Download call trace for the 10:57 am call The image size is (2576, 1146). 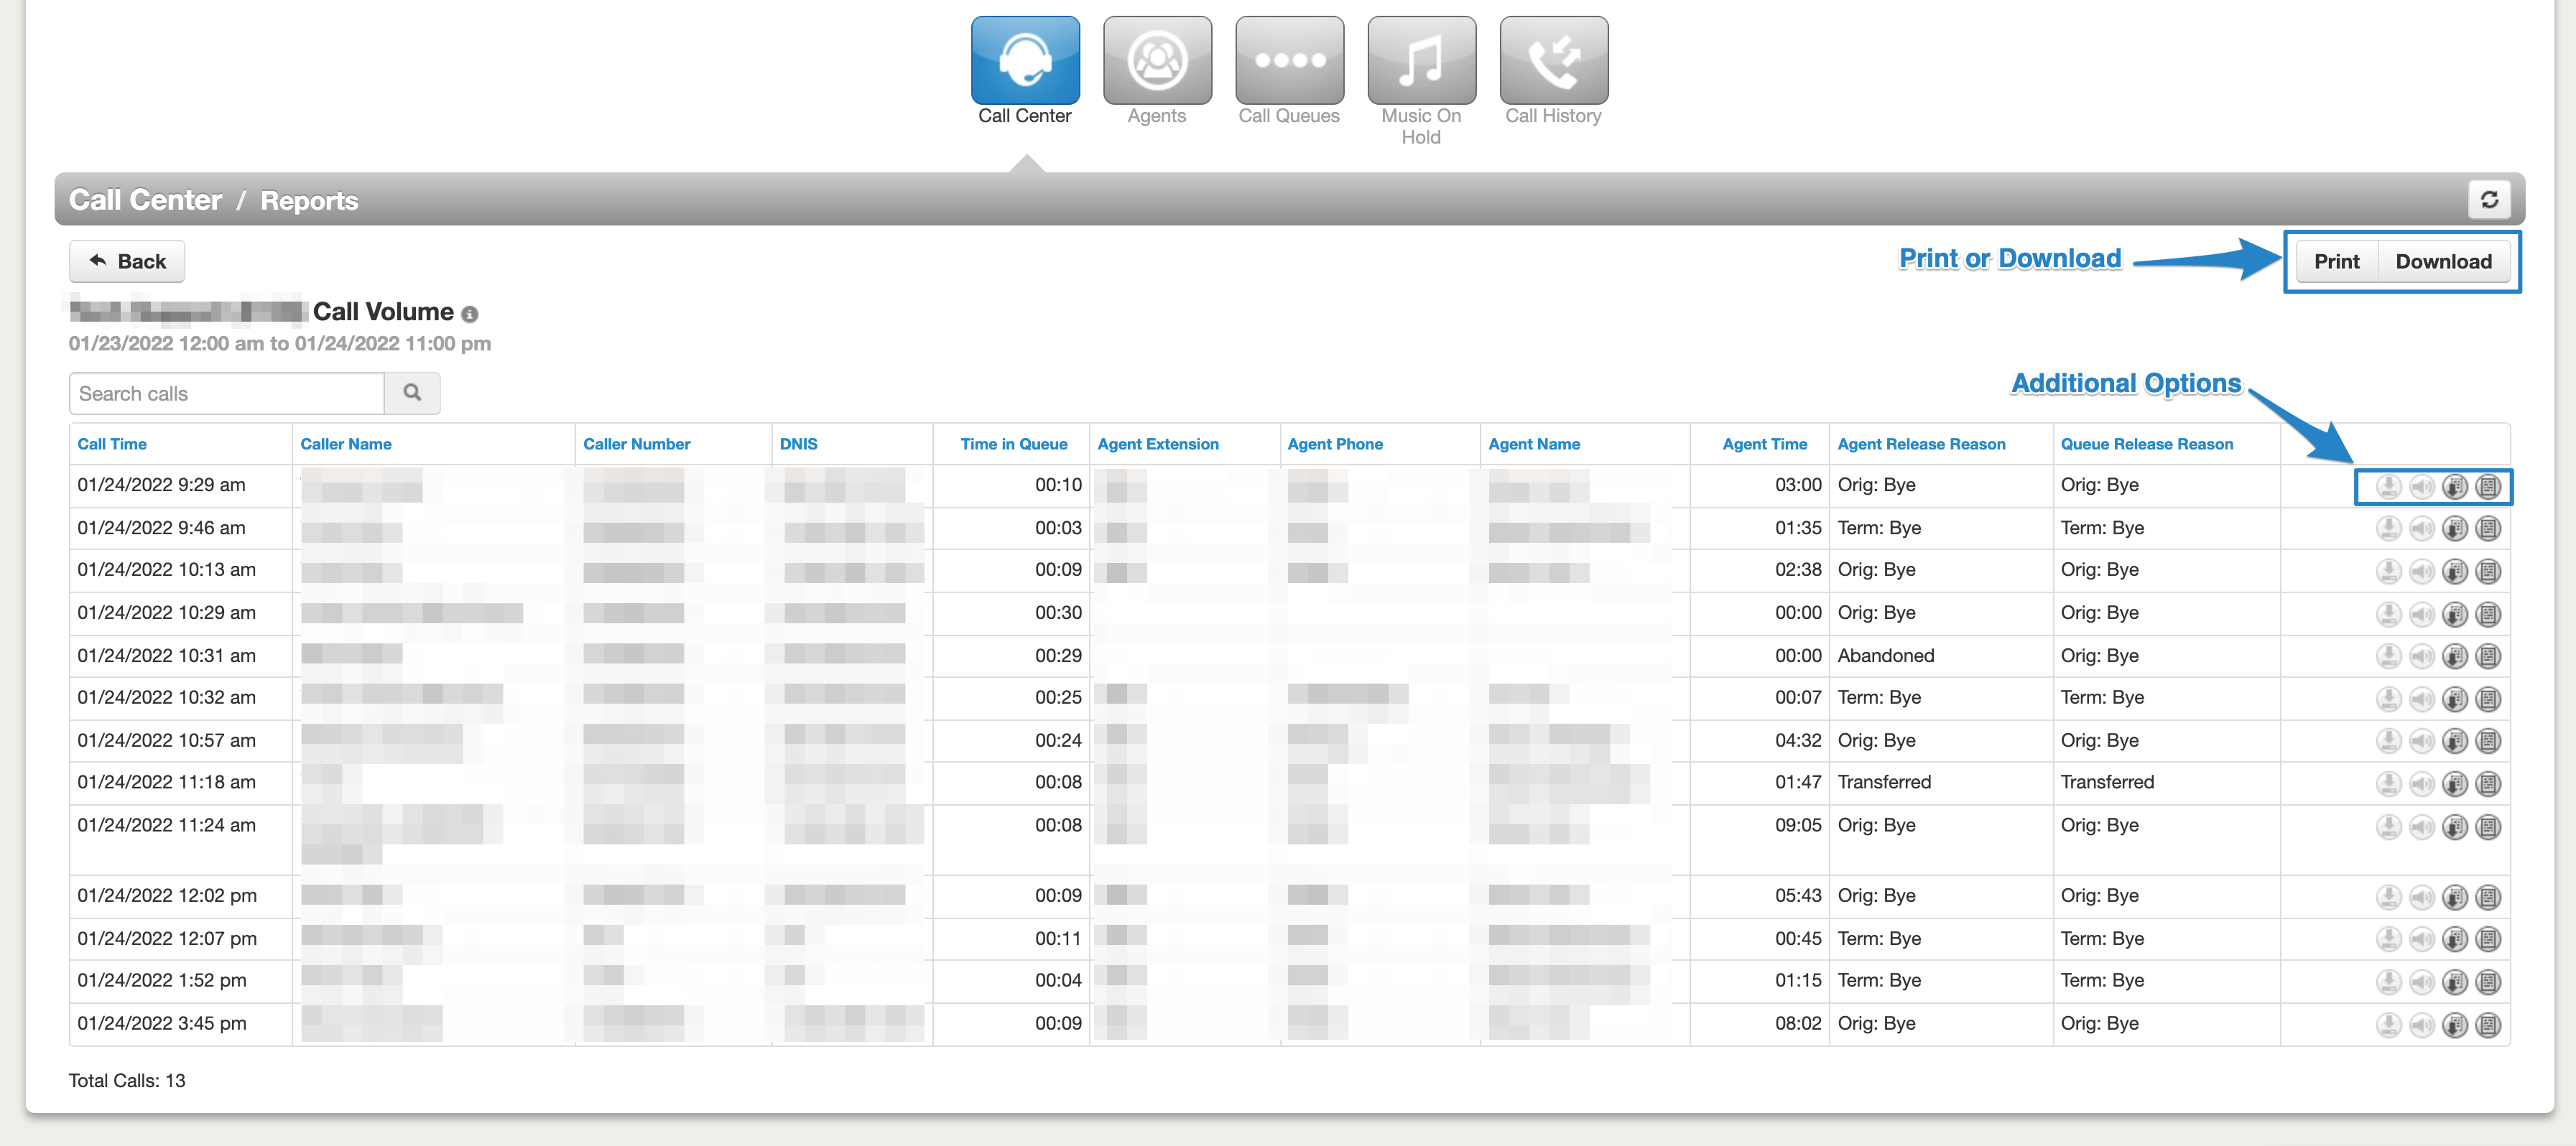(x=2454, y=741)
